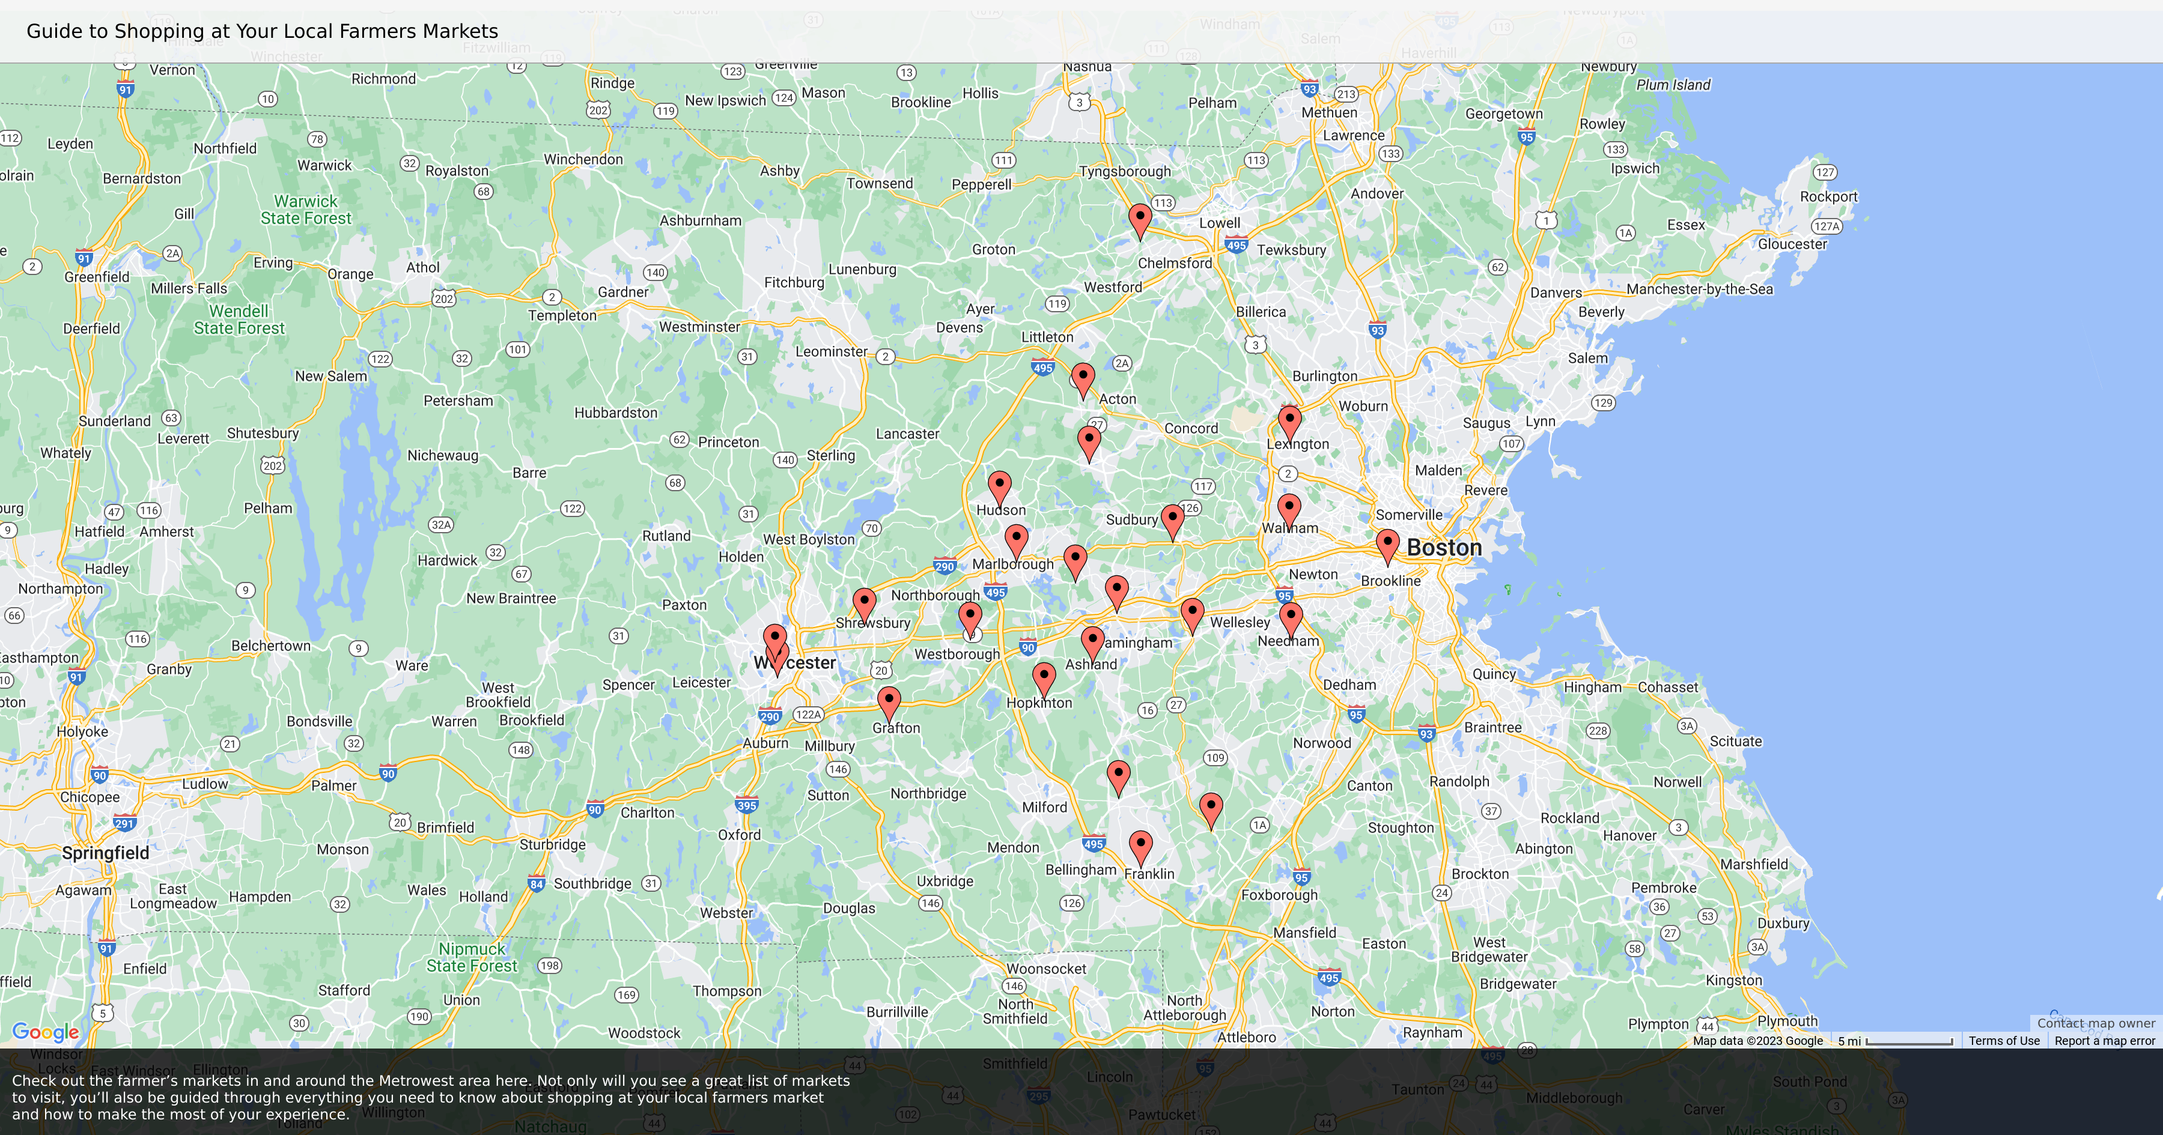Open the Lexington farmers market pin

click(1290, 424)
